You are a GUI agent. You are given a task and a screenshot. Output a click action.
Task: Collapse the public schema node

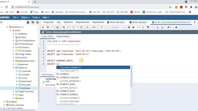tap(11, 31)
